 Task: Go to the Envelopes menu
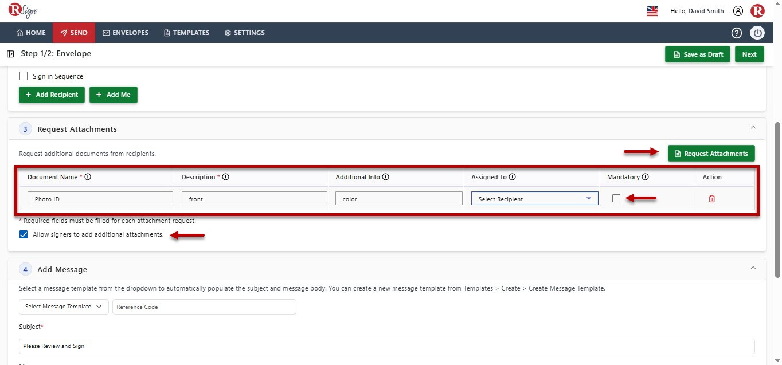pos(126,33)
